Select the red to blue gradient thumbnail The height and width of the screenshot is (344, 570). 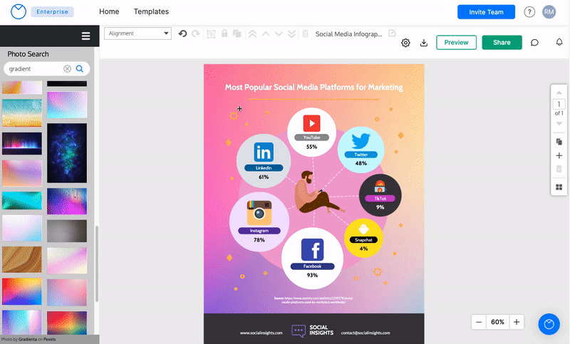(x=22, y=291)
